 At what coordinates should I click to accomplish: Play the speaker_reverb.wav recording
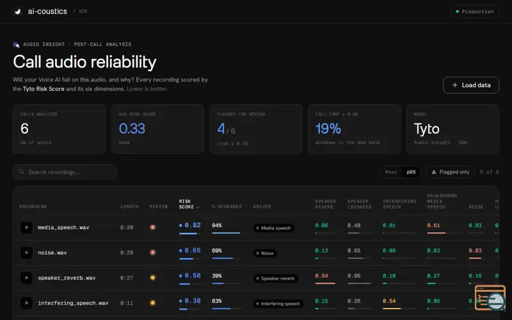[x=26, y=278]
